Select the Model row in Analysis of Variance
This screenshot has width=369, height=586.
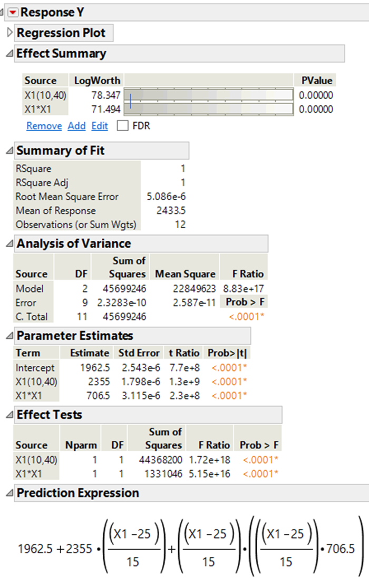click(x=32, y=289)
